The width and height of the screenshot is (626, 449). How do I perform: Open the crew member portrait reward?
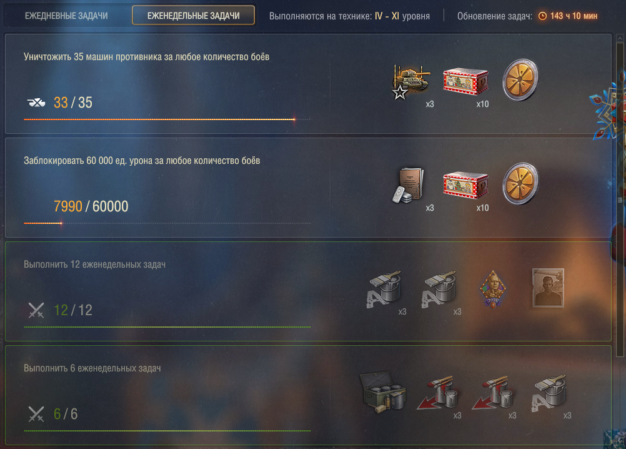(x=548, y=288)
